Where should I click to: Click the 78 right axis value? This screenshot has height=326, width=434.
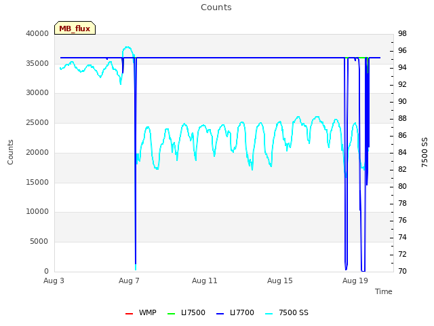pos(402,204)
